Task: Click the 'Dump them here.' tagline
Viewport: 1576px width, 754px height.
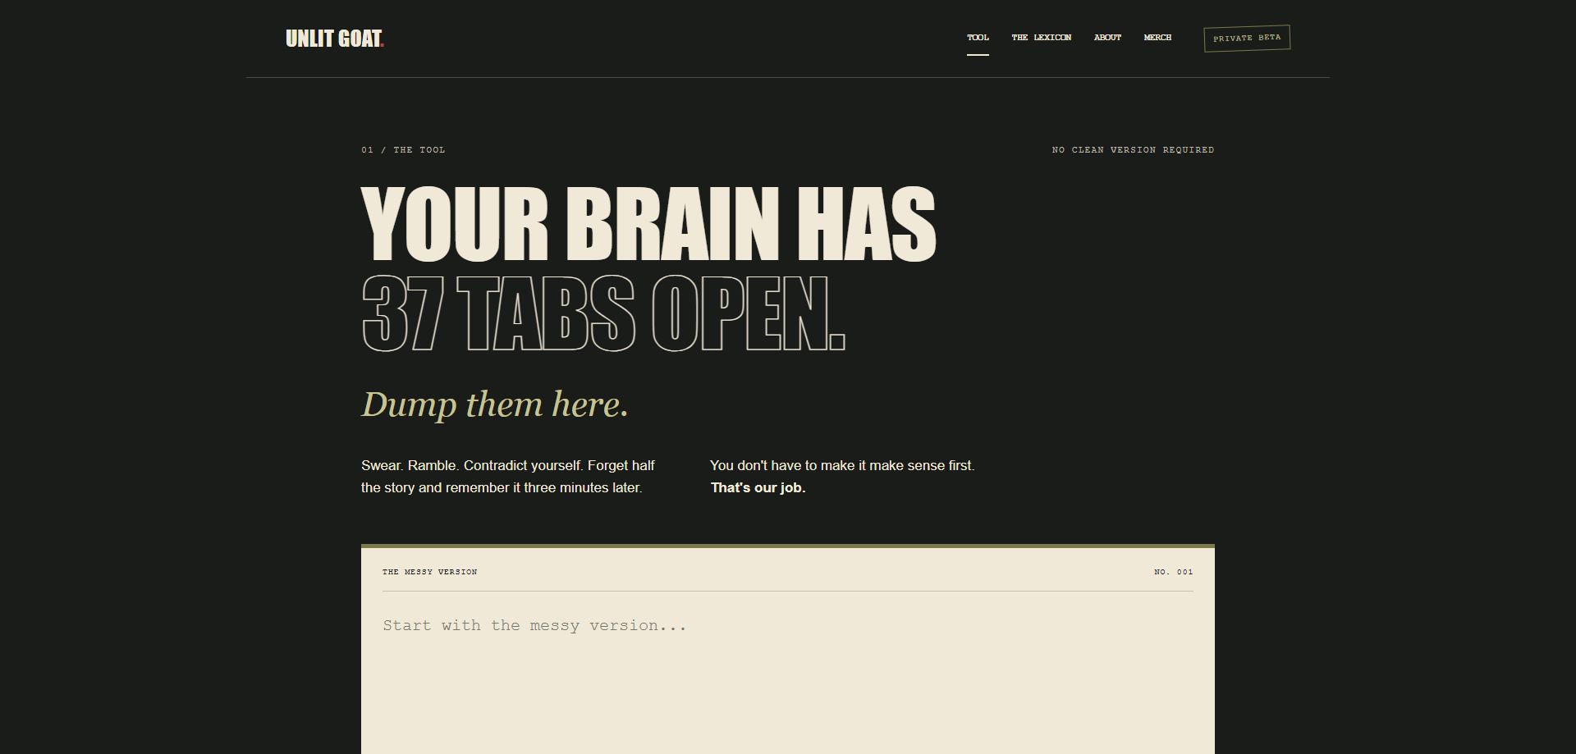Action: click(x=495, y=404)
